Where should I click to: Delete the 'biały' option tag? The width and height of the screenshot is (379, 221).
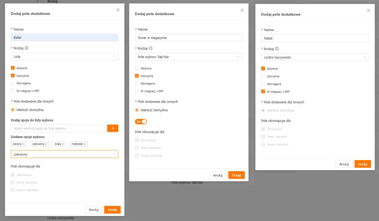[63, 144]
